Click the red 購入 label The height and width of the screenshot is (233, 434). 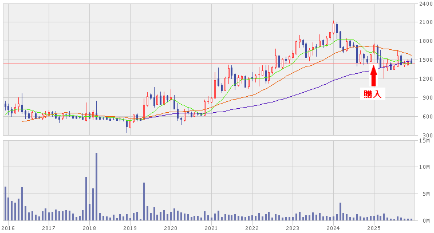pos(373,94)
